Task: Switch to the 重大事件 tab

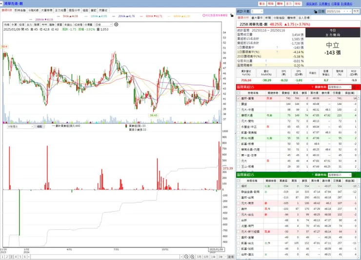Action: [257, 18]
